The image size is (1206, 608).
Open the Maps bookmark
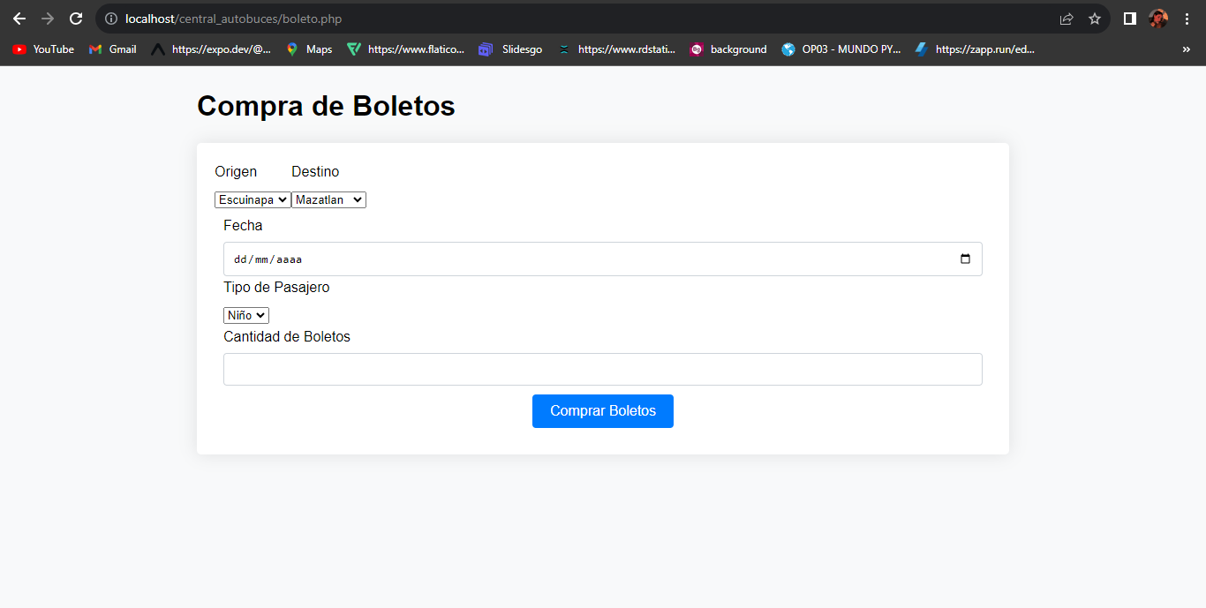point(309,49)
